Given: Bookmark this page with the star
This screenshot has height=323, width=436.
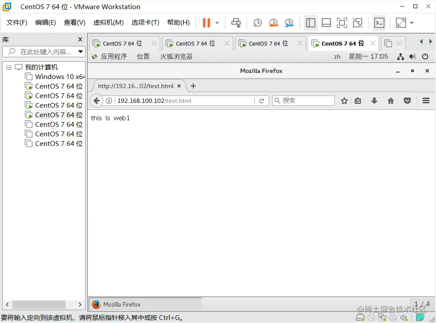Looking at the screenshot, I should (344, 101).
